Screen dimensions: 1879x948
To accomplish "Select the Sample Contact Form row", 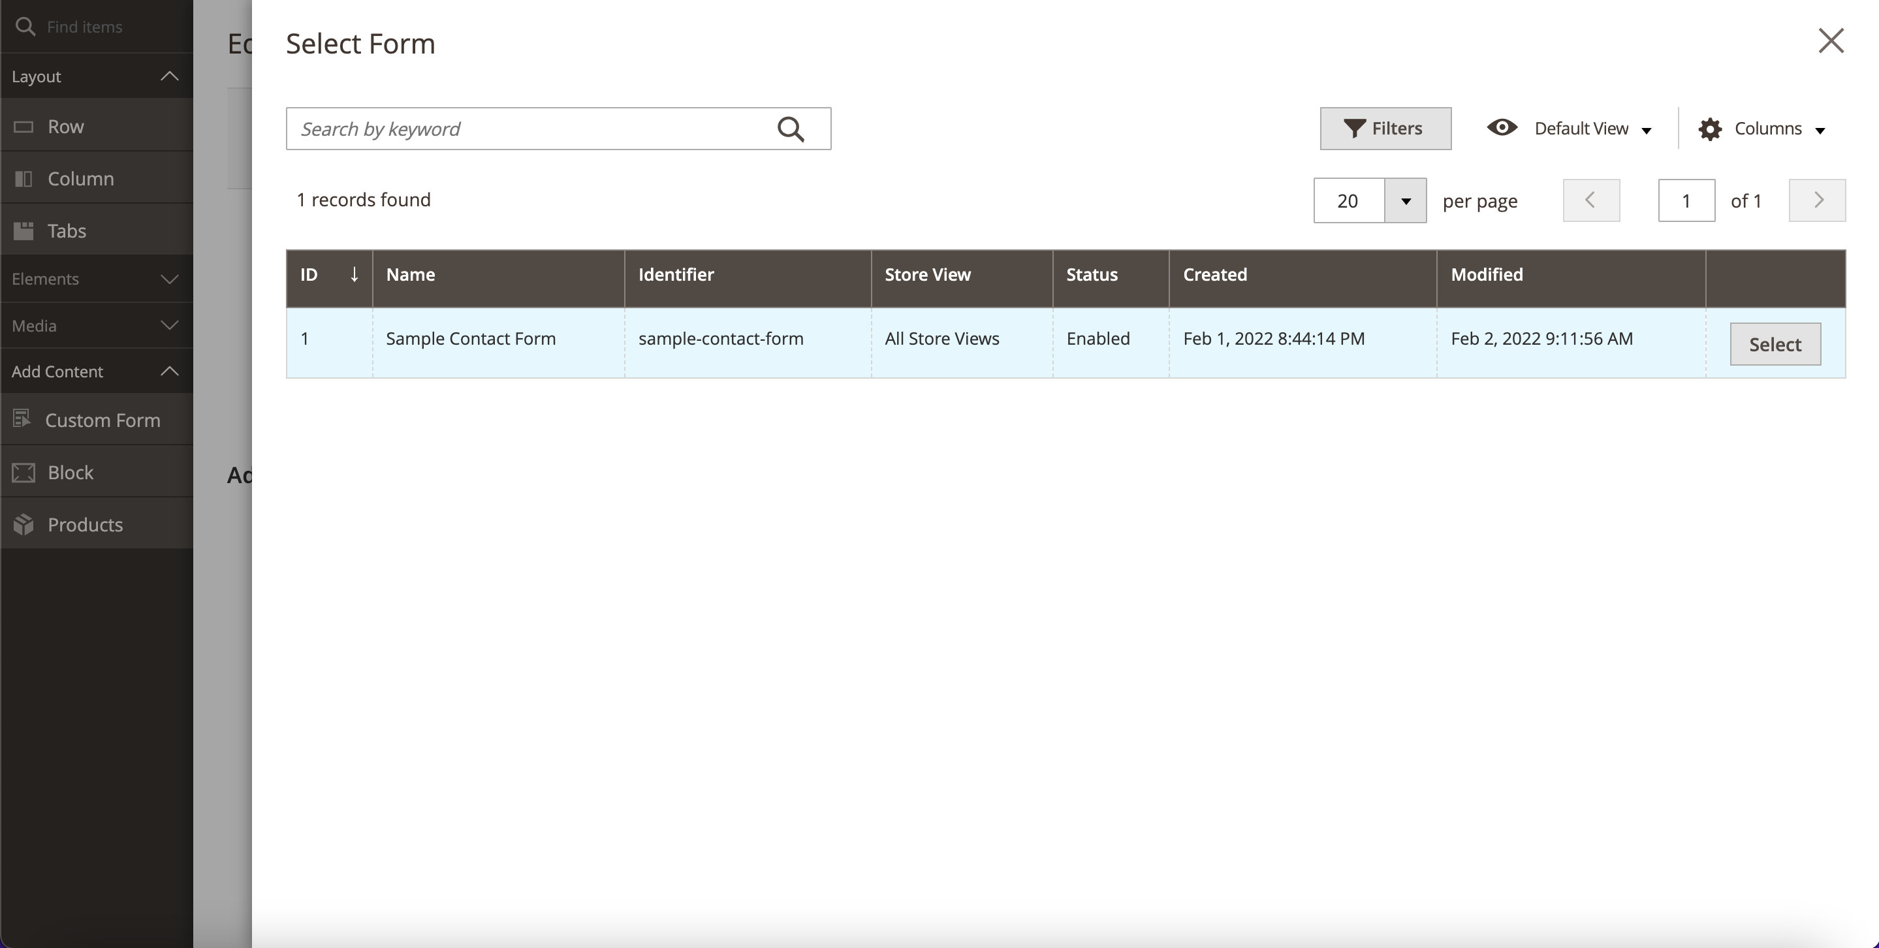I will point(1775,344).
